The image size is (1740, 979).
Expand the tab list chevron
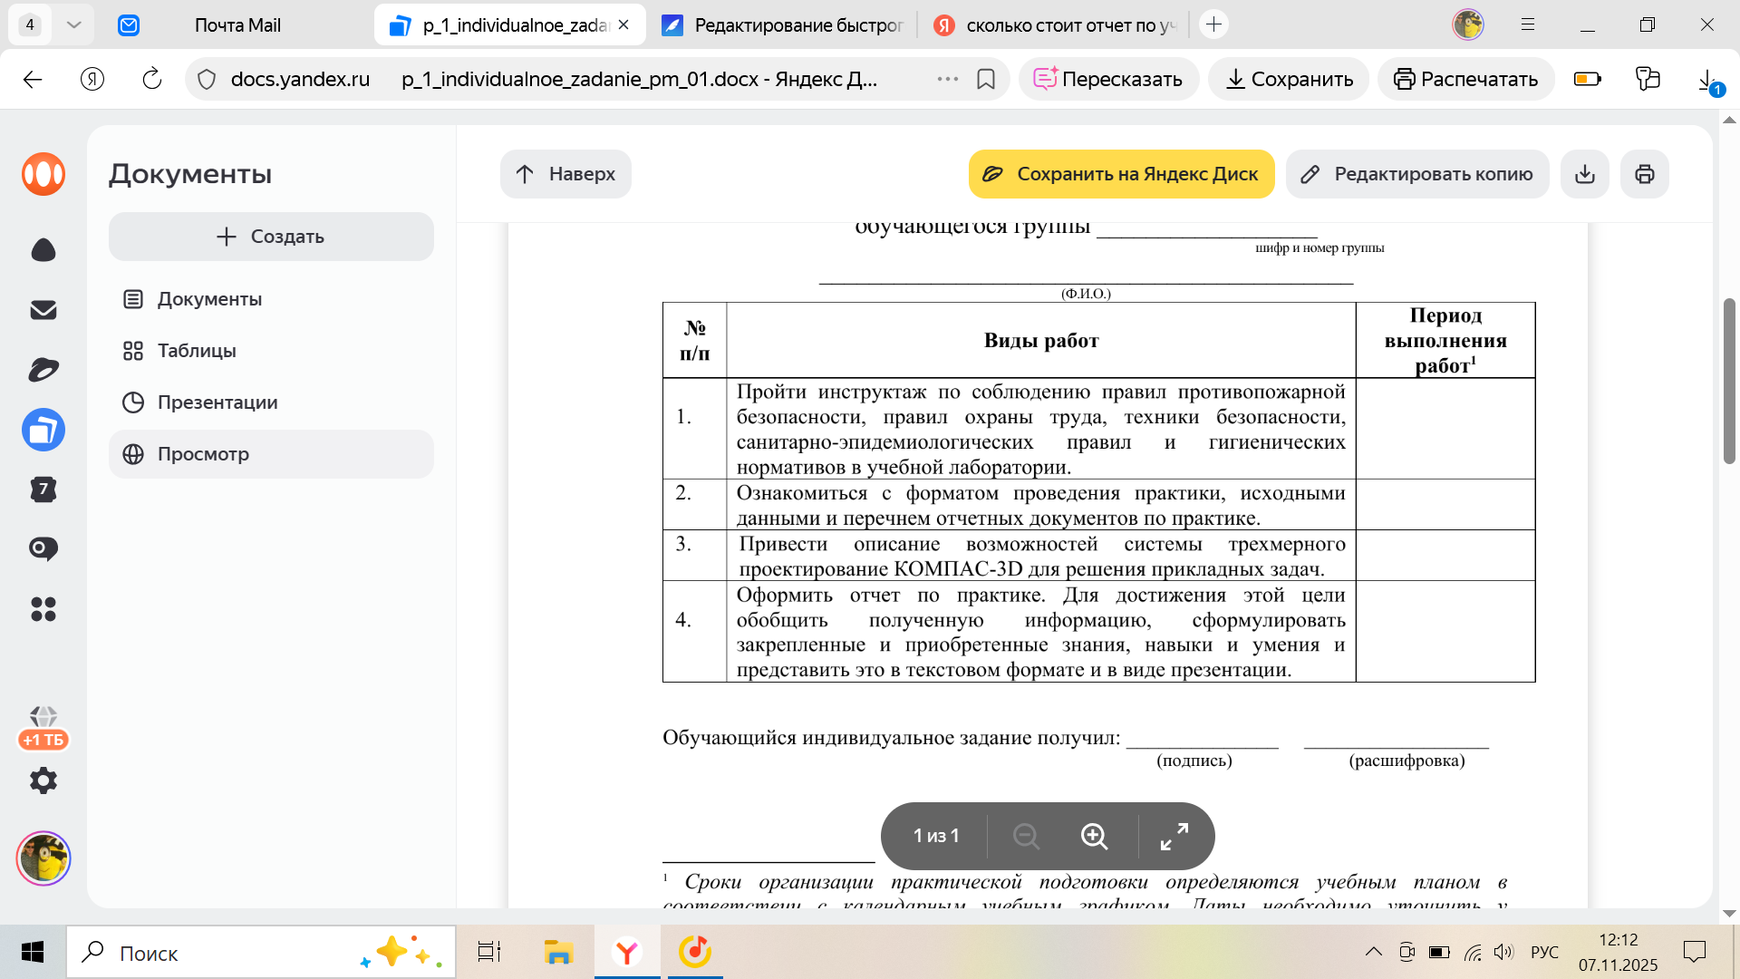click(x=74, y=25)
